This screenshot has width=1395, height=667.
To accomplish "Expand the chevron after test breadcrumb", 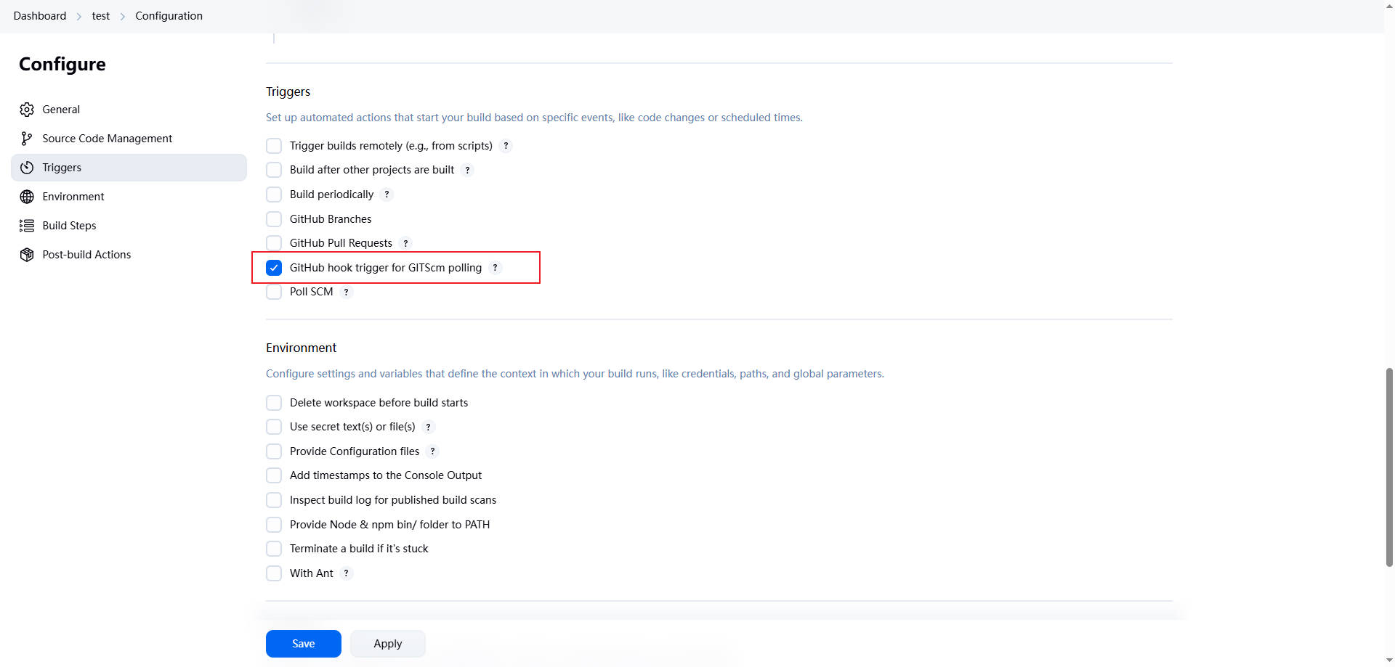I will tap(123, 16).
